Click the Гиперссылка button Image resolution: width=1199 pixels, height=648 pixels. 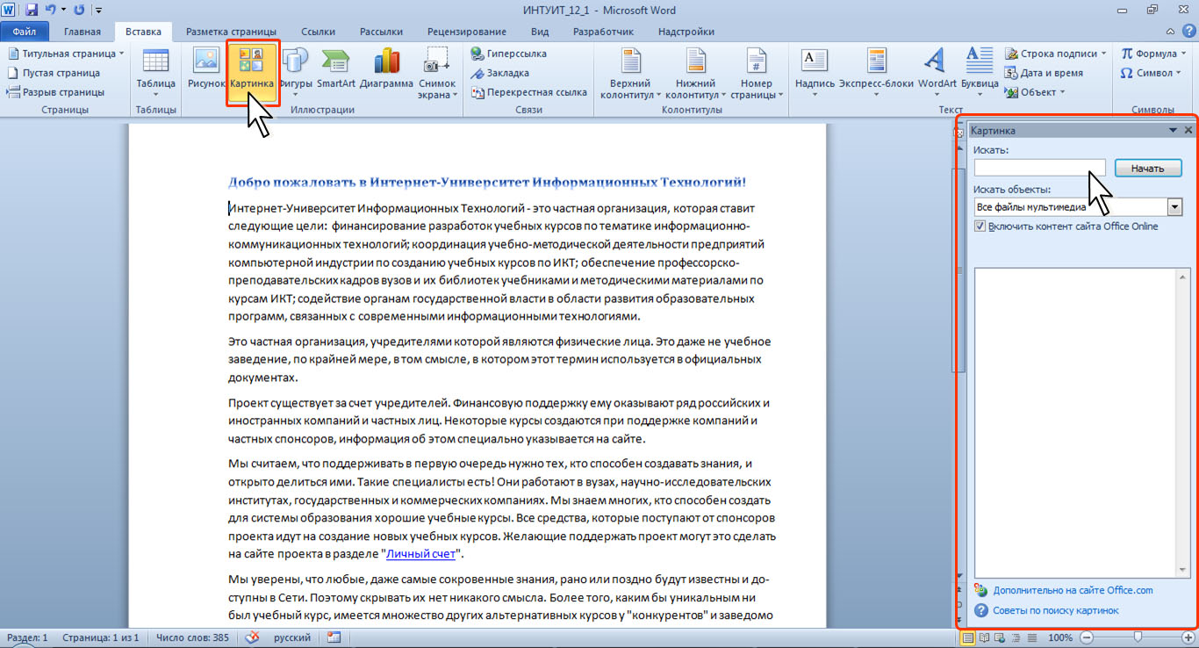click(509, 54)
